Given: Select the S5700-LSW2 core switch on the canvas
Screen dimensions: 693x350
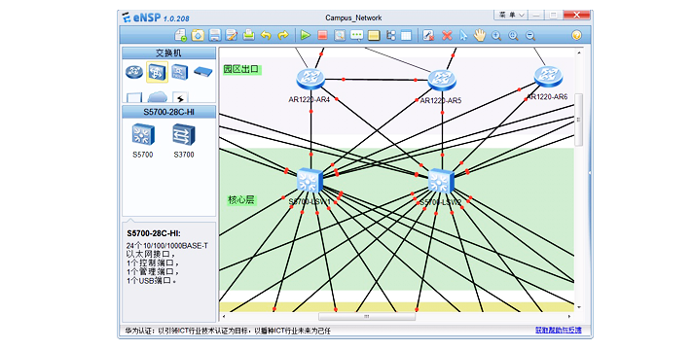Looking at the screenshot, I should pos(441,181).
